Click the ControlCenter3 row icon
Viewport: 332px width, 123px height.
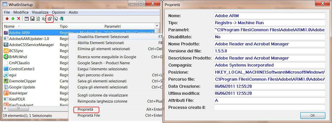(6, 69)
